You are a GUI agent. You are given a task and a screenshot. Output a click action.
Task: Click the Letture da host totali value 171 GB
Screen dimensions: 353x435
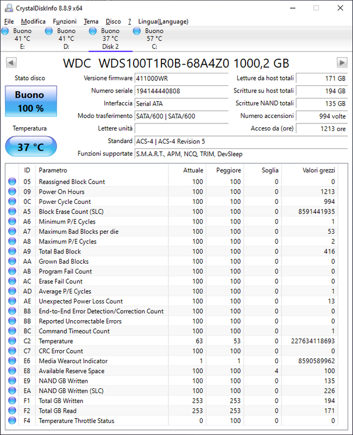coord(322,78)
